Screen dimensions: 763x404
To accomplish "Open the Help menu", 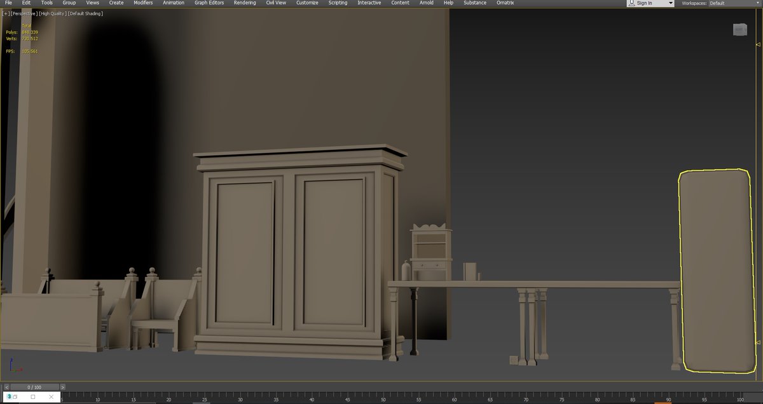I will point(448,3).
